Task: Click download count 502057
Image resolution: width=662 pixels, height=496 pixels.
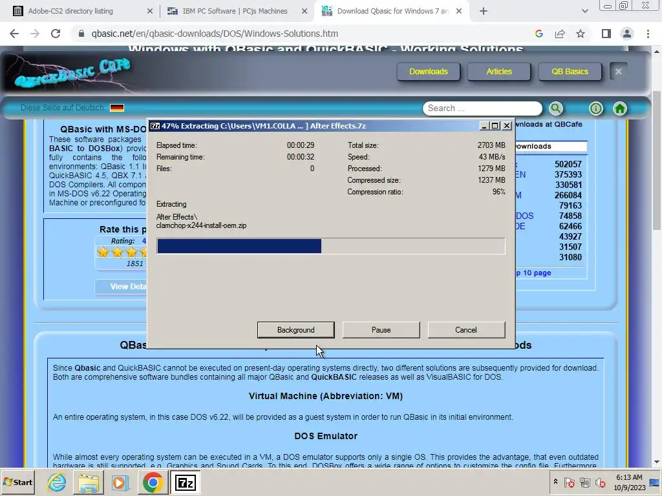Action: click(x=568, y=164)
